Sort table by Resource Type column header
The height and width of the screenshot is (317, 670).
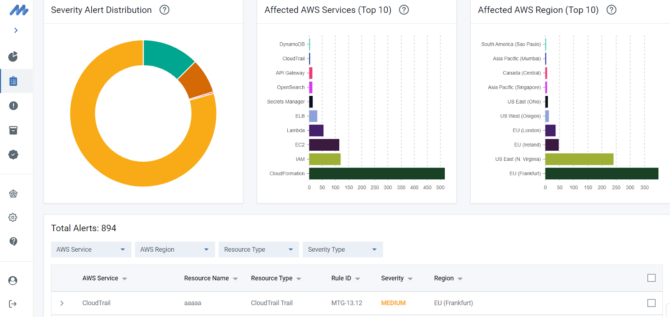276,278
